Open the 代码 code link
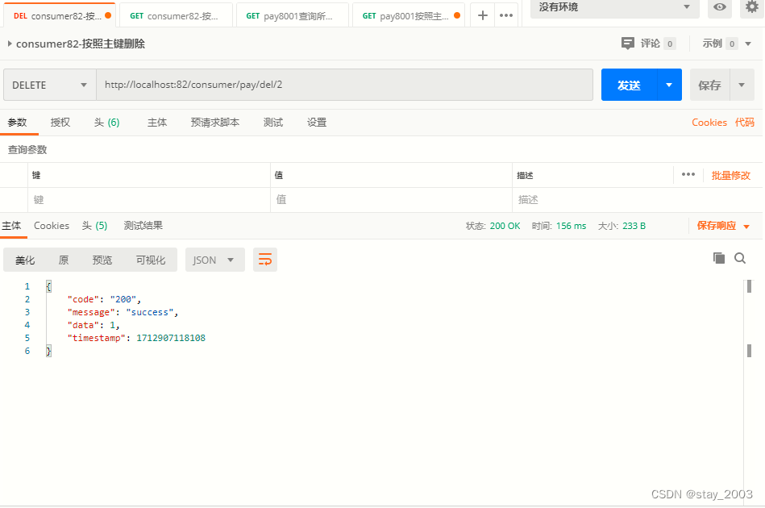 [745, 123]
